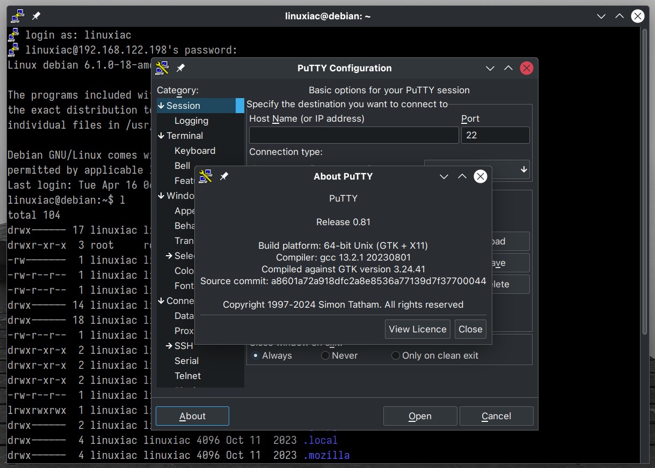Select Serial in the category tree

pyautogui.click(x=186, y=361)
